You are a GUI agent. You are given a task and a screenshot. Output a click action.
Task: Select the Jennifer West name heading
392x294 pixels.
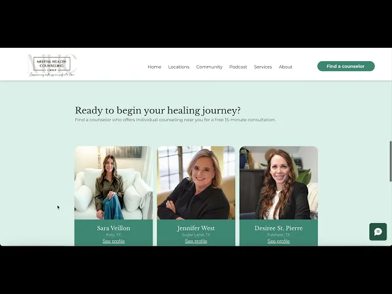[x=196, y=228]
